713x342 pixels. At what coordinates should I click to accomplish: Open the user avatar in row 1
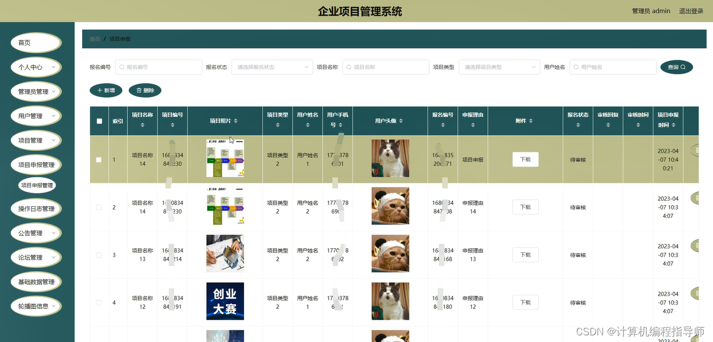pos(391,159)
